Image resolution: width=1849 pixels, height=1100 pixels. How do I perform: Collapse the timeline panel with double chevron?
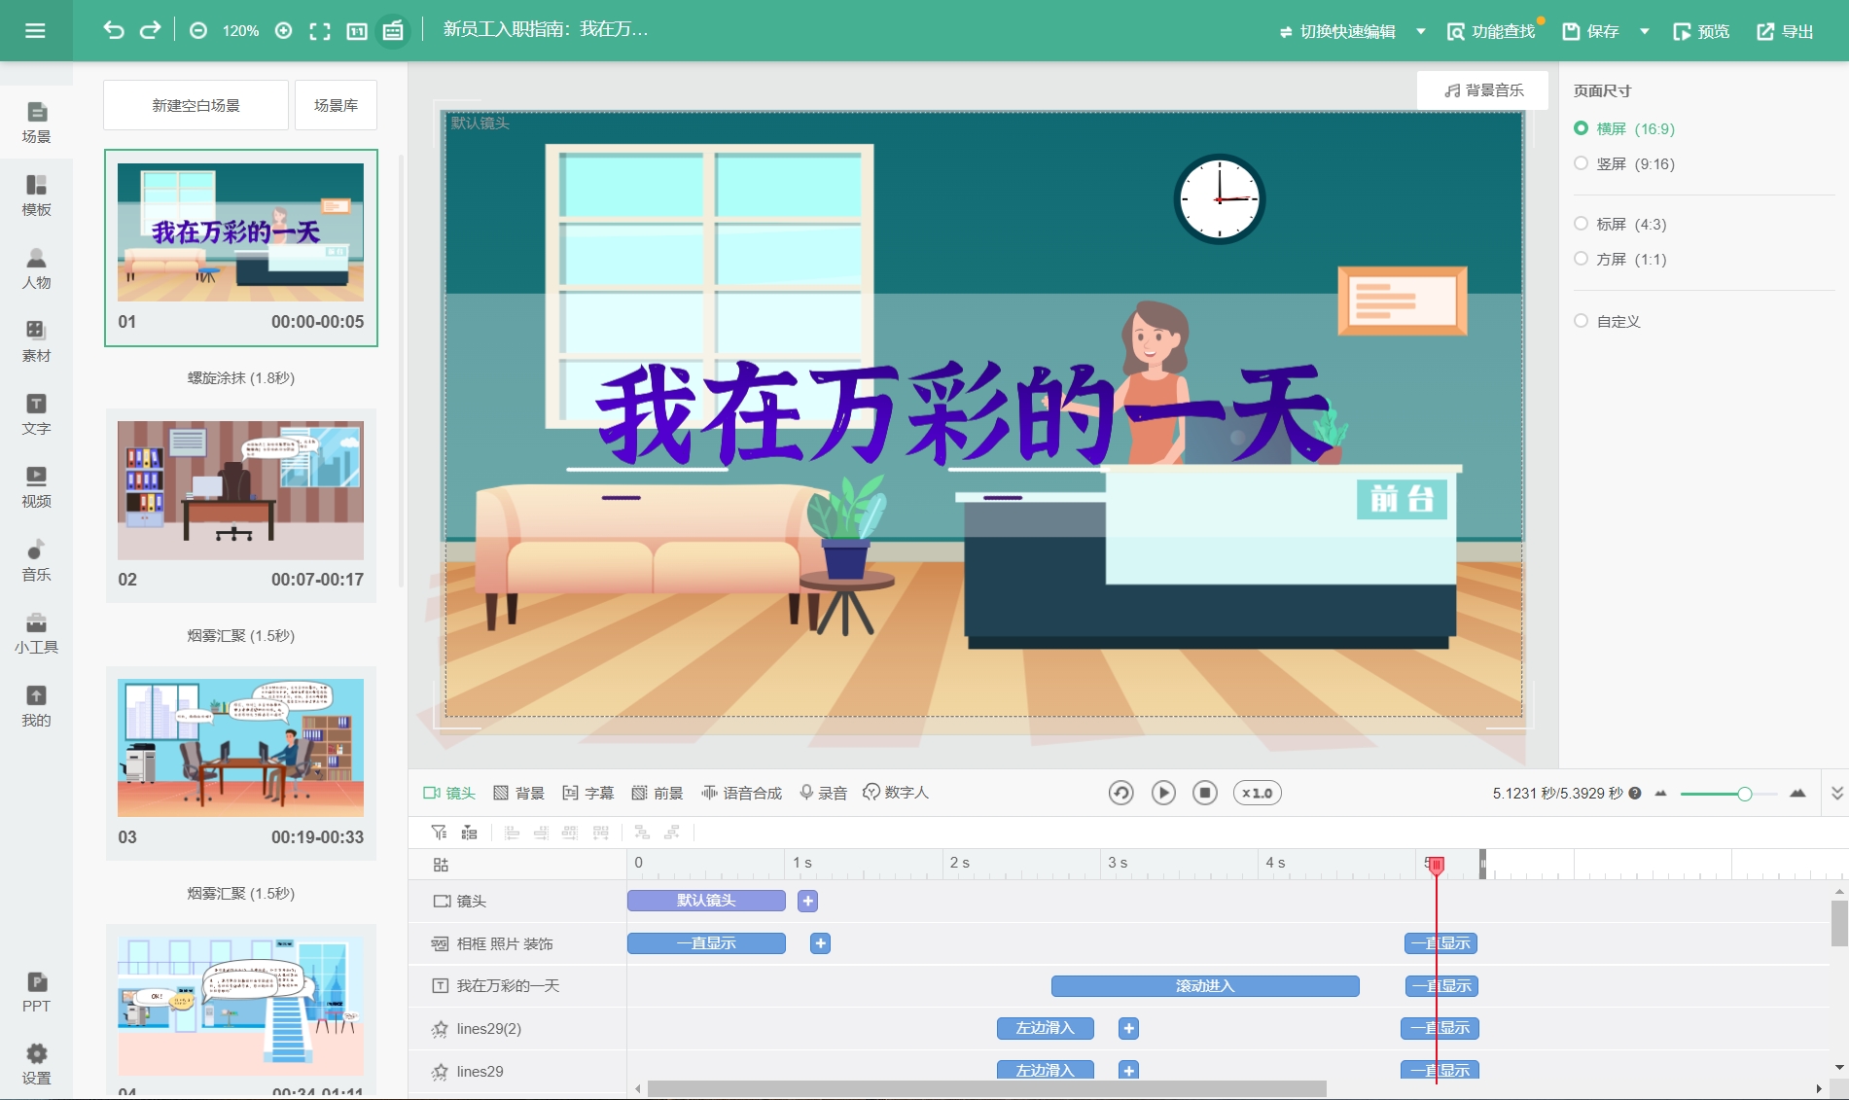[x=1836, y=793]
